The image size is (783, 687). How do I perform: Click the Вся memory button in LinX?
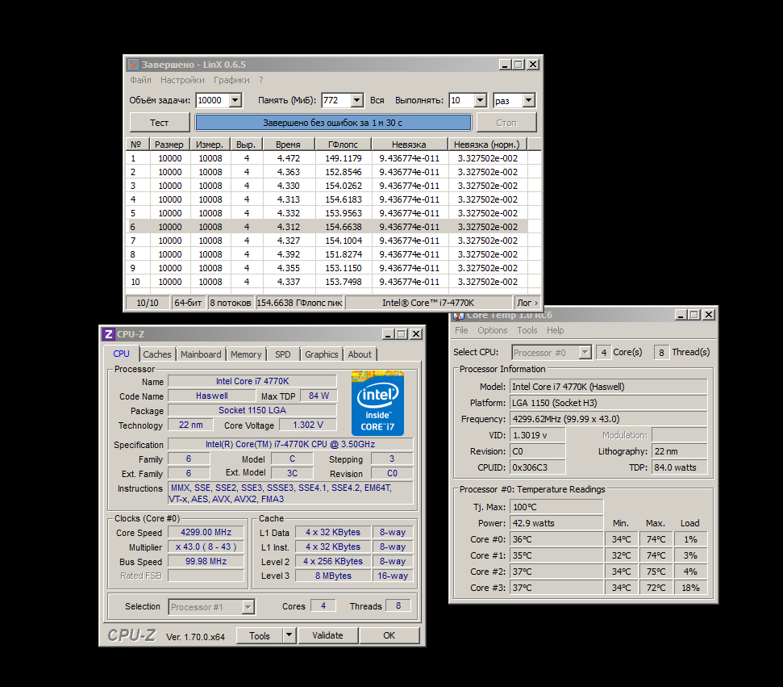click(377, 100)
